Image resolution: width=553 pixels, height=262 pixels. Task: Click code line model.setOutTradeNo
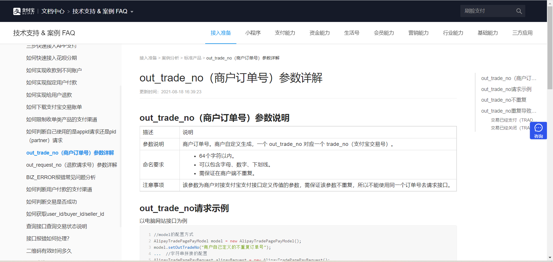coord(212,247)
